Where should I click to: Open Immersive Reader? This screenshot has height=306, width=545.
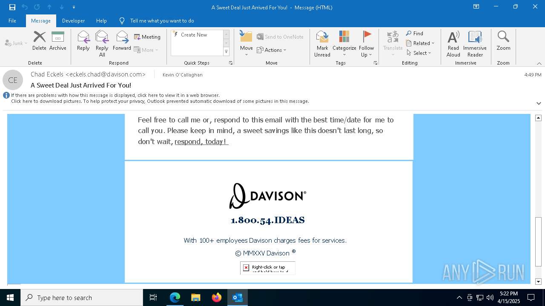475,43
